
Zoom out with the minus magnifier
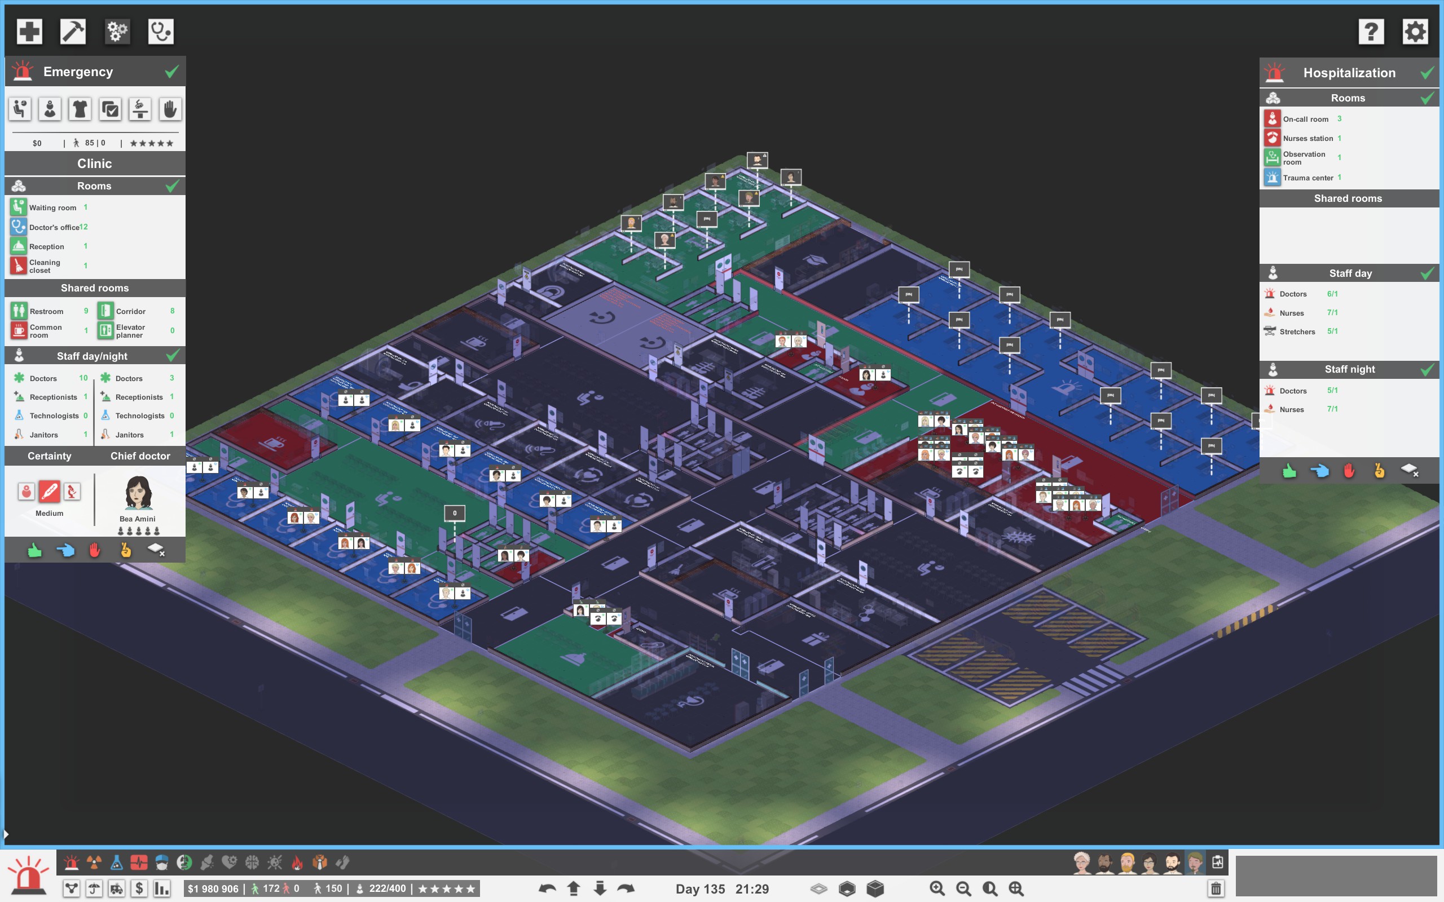963,889
